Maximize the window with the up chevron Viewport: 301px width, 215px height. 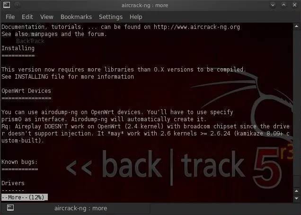(x=283, y=5)
